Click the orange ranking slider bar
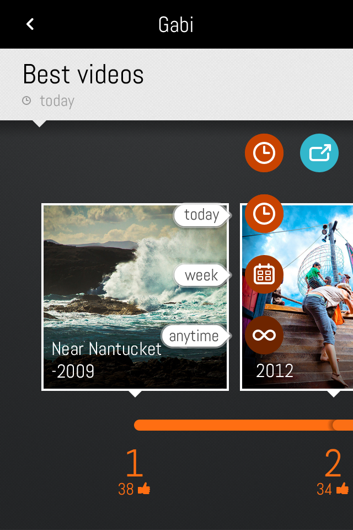The image size is (353, 530). coord(243,425)
